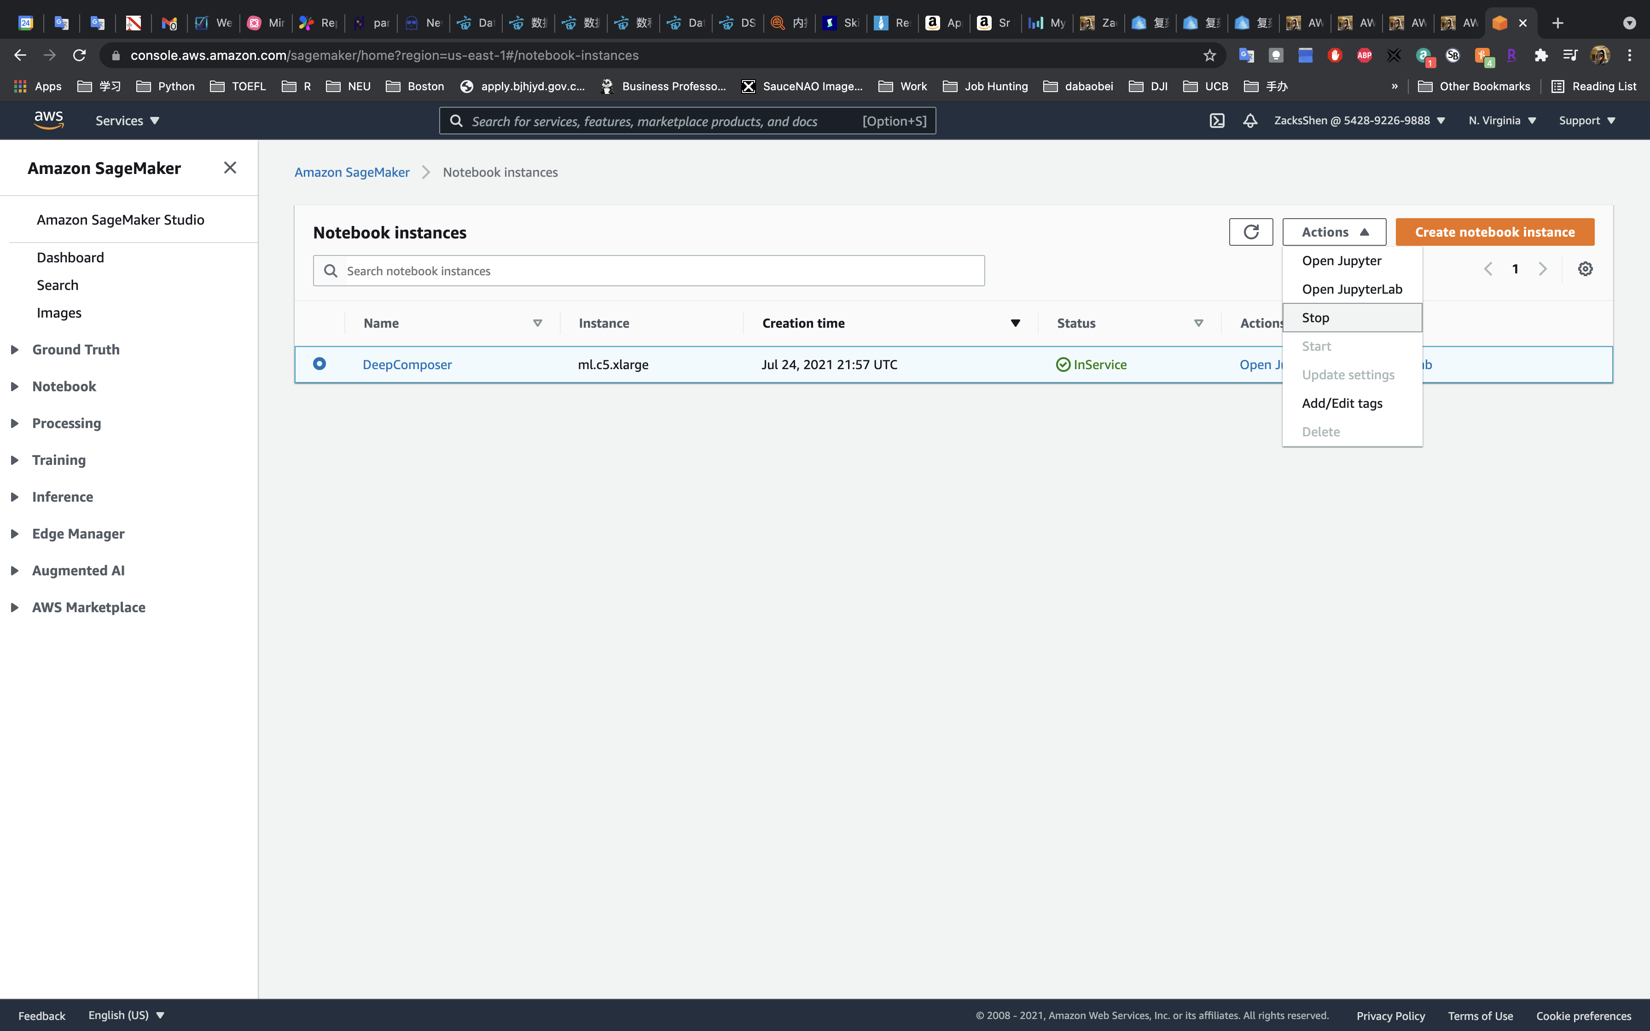
Task: Click the notifications bell icon
Action: click(1250, 121)
